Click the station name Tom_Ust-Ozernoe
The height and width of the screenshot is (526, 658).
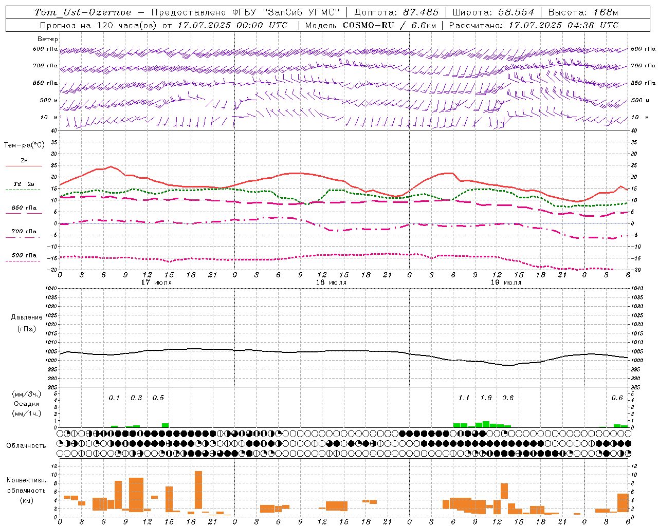click(83, 12)
